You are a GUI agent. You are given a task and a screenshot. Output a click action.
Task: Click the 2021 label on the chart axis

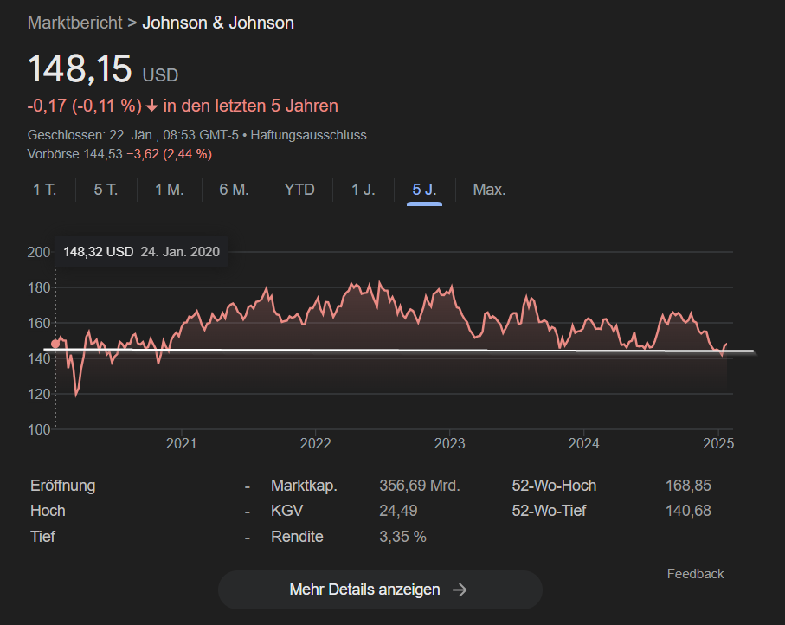pos(181,443)
